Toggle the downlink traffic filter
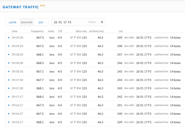 click(27, 22)
